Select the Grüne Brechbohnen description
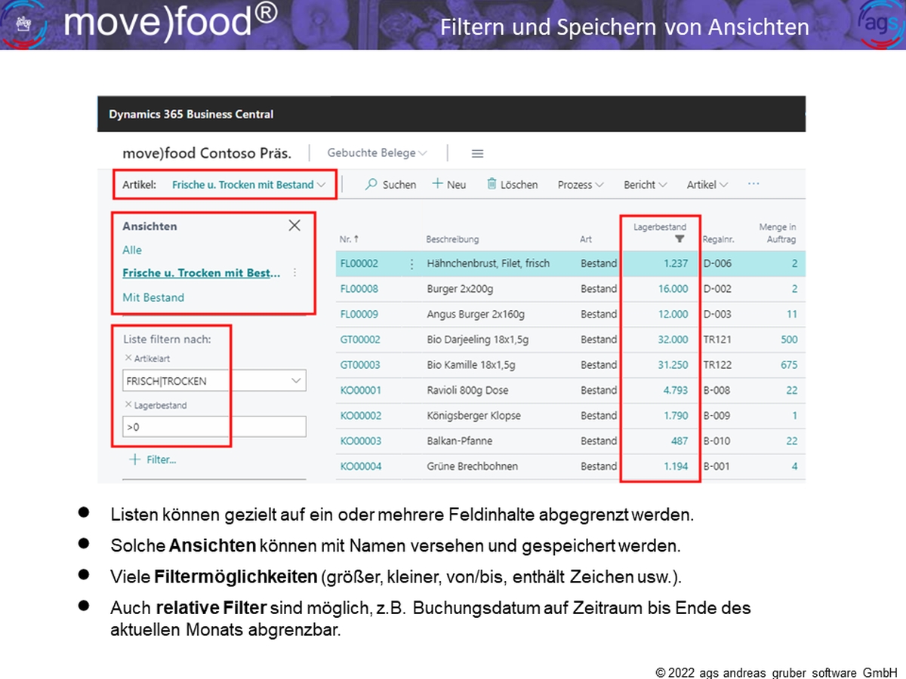Viewport: 906px width, 679px height. (x=473, y=466)
